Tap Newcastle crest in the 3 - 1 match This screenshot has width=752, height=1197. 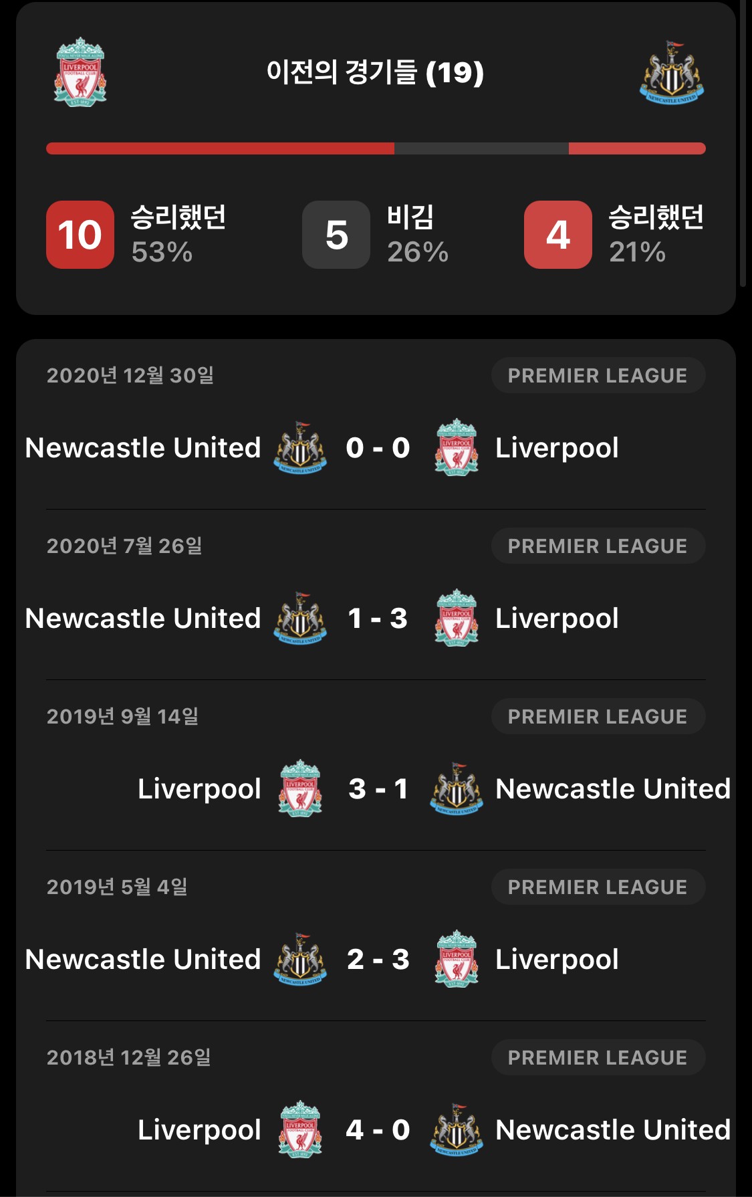point(457,788)
